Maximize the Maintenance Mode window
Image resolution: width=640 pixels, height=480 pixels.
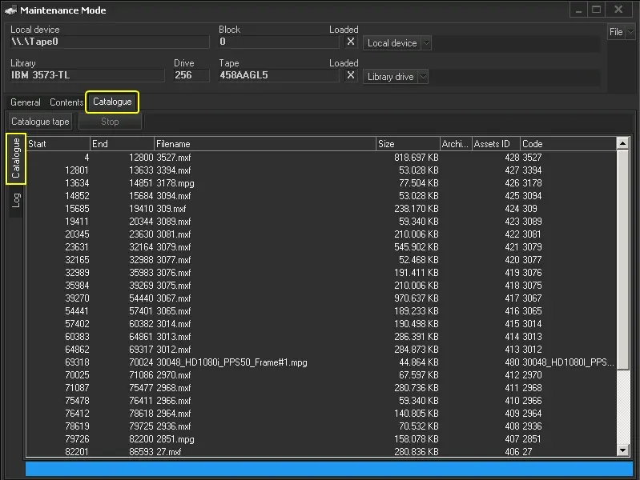[596, 10]
